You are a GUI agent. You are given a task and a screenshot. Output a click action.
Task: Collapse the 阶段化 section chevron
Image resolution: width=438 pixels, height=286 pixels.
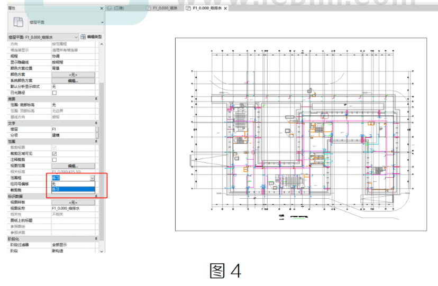click(96, 239)
